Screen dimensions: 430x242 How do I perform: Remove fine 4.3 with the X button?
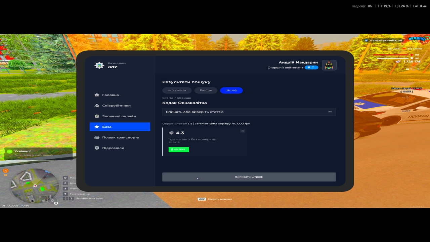pos(243,131)
